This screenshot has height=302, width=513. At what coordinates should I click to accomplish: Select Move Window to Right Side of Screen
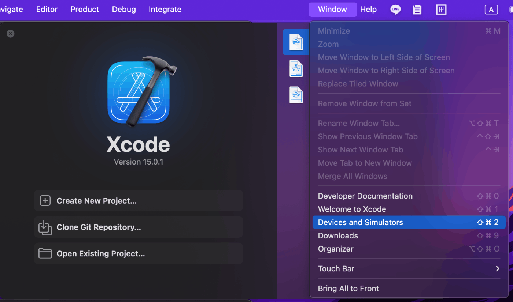coord(409,71)
